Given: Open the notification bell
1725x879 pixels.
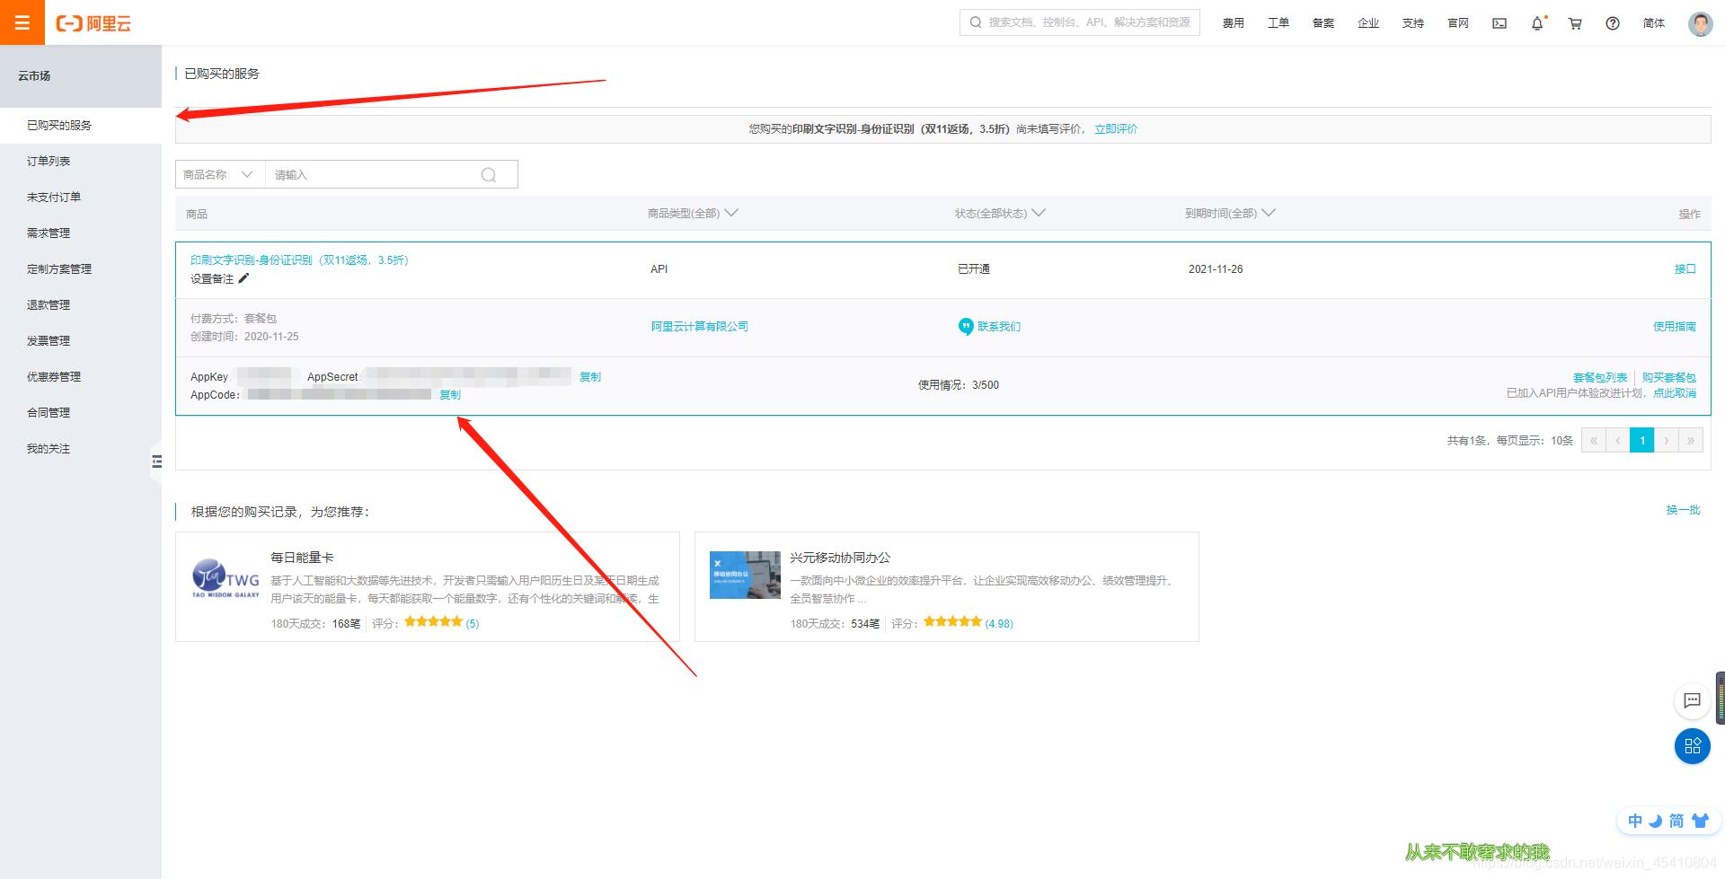Looking at the screenshot, I should pyautogui.click(x=1537, y=23).
